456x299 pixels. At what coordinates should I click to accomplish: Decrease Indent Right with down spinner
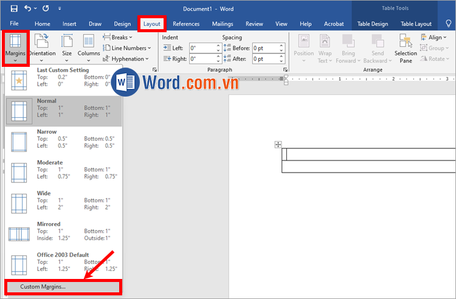[218, 61]
